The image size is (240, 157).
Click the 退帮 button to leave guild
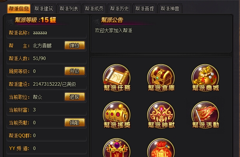pos(75,97)
